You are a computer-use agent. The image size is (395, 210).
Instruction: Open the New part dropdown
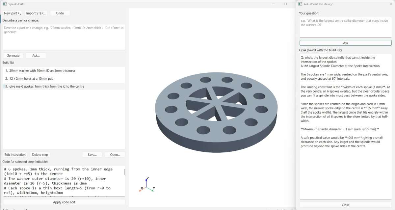pos(13,13)
